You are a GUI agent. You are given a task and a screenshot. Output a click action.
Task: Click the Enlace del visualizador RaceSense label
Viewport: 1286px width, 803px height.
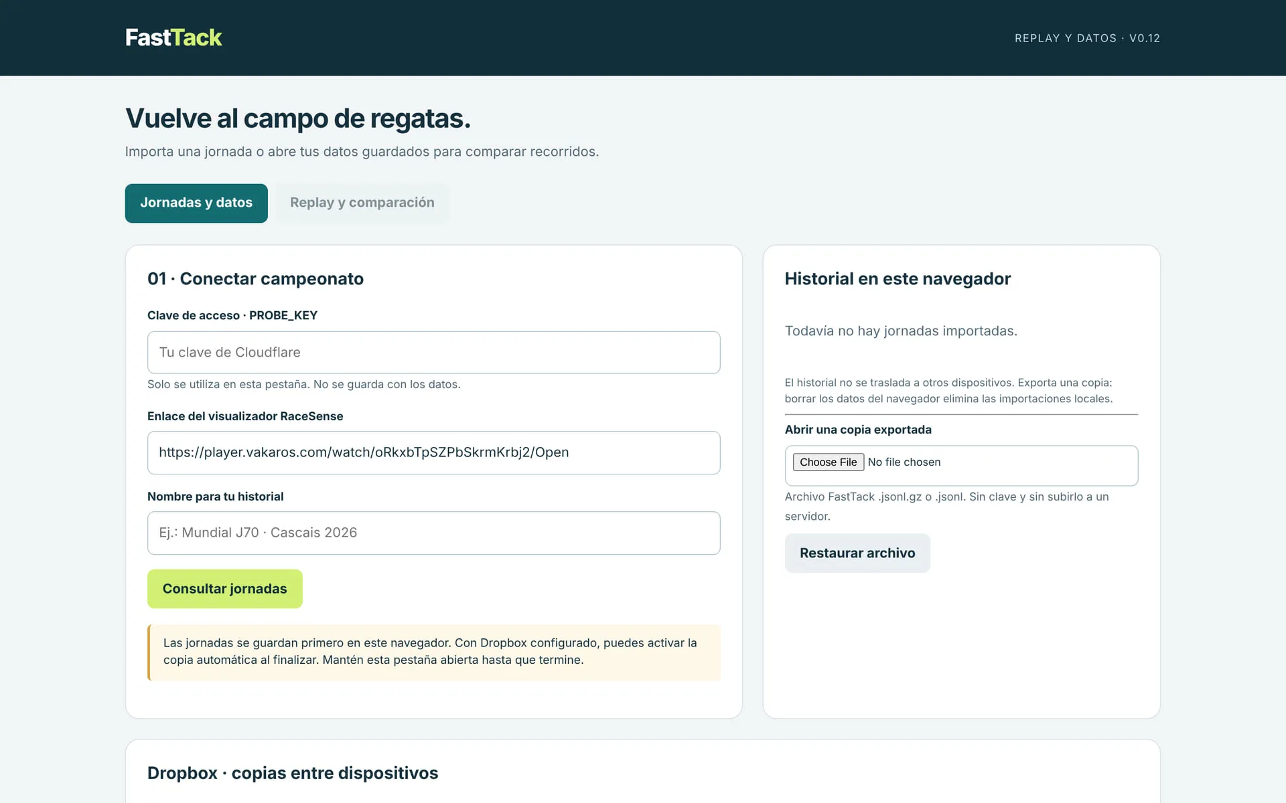(x=245, y=416)
